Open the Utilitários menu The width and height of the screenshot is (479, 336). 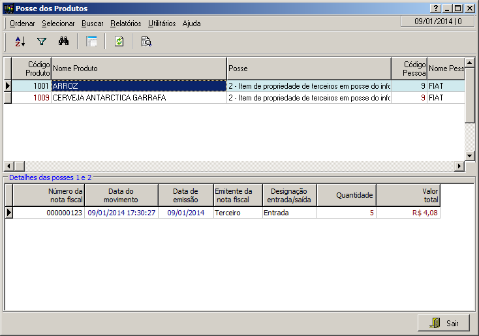click(x=162, y=23)
